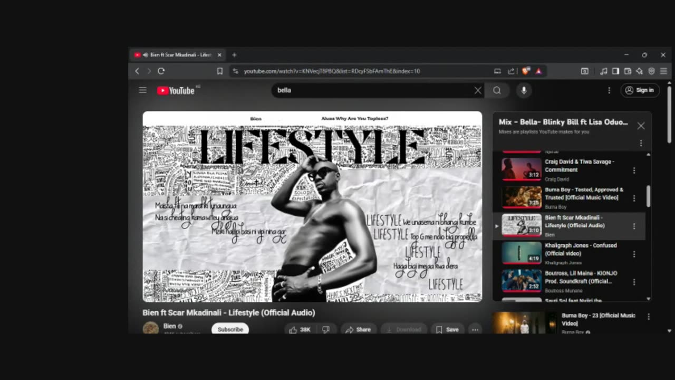Open the share icon in the address bar
This screenshot has width=675, height=380.
(x=511, y=71)
